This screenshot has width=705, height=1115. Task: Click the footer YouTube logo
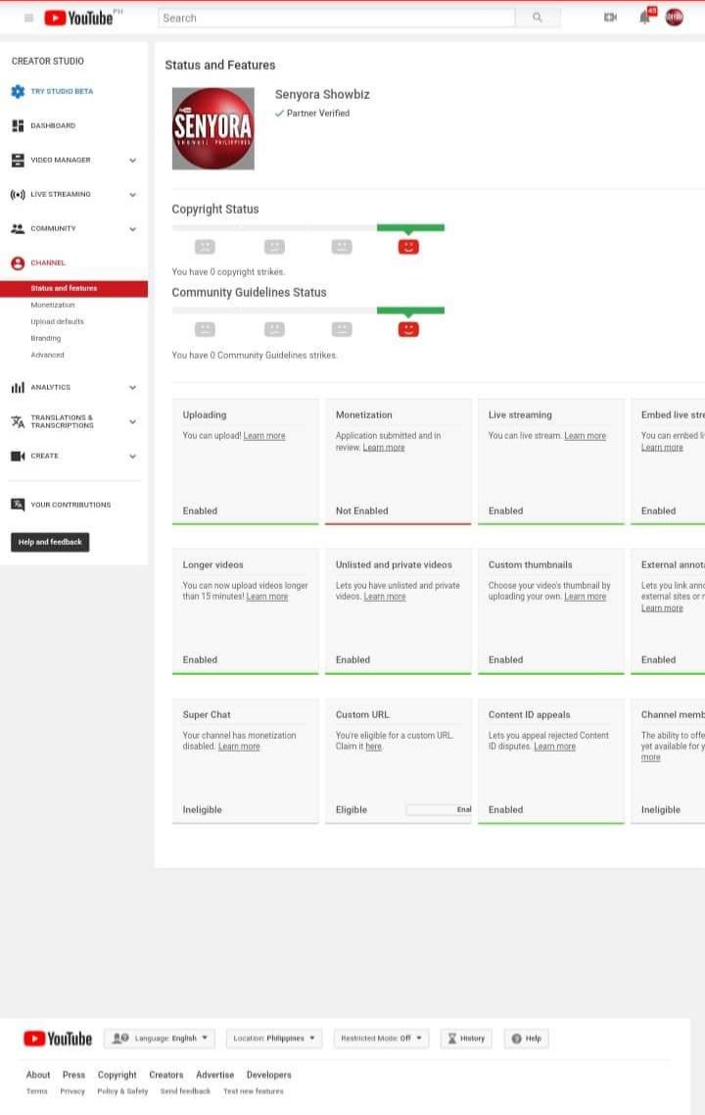58,1039
